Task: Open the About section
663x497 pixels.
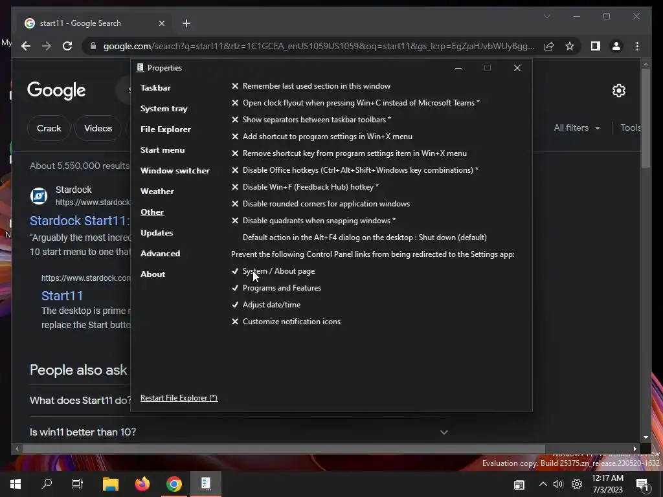Action: 153,274
